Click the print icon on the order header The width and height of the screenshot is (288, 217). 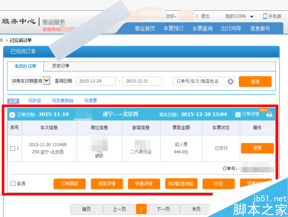269,115
